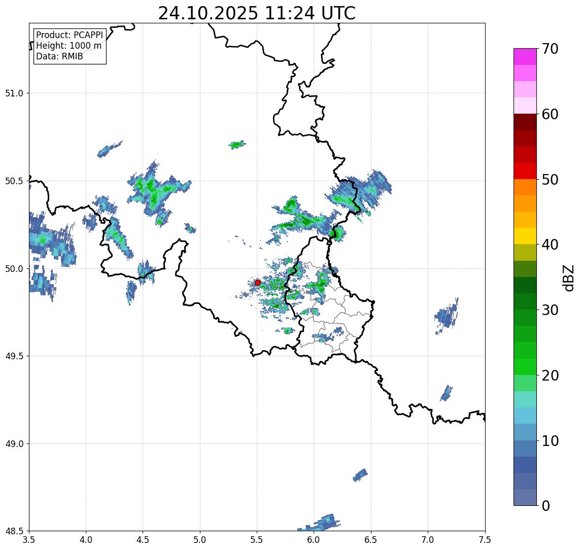The width and height of the screenshot is (581, 550).
Task: Click the colorbar tick label 50
Action: pos(550,180)
